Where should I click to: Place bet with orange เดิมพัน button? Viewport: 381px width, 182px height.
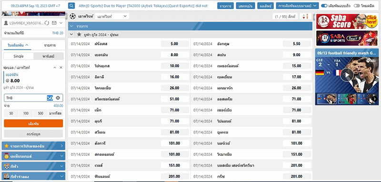33,123
